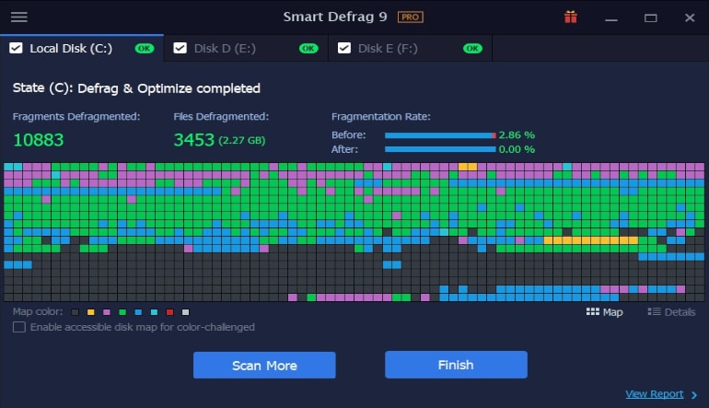Open the View Report link
Image resolution: width=709 pixels, height=408 pixels.
tap(655, 394)
